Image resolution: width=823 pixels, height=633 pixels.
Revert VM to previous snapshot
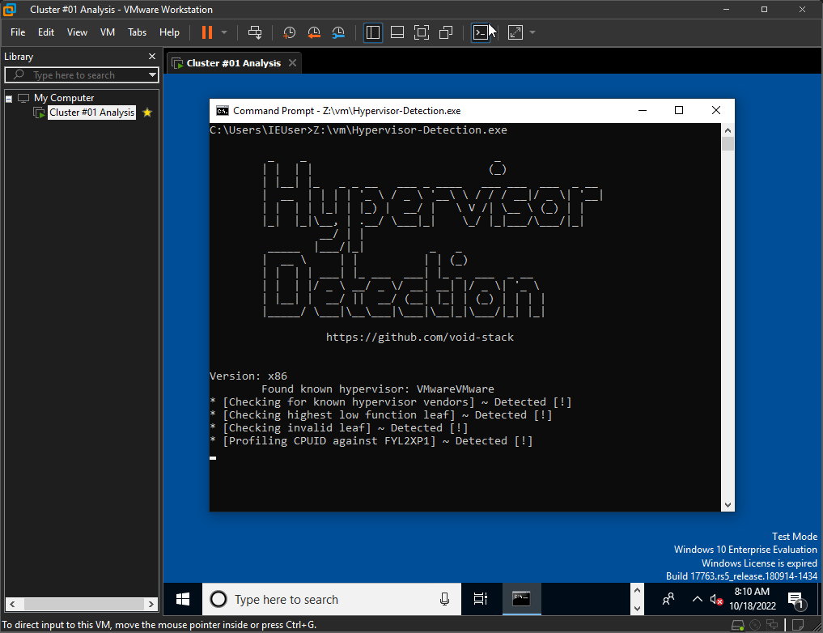click(x=314, y=32)
